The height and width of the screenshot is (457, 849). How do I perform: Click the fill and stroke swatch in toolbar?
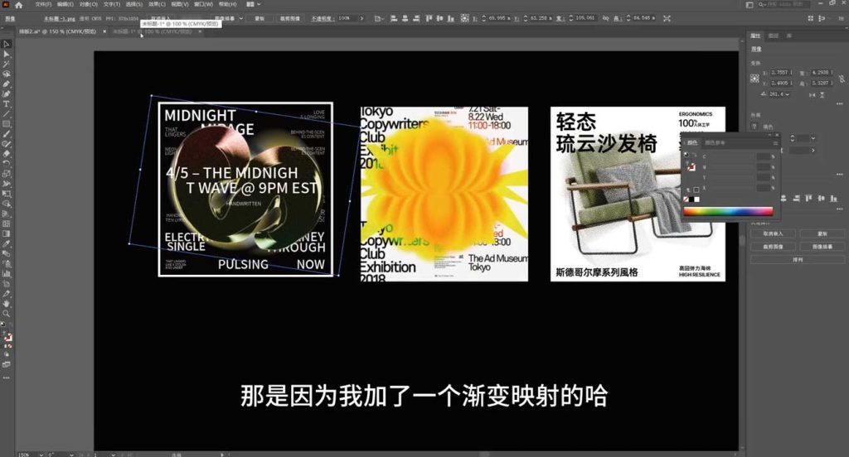click(x=7, y=336)
